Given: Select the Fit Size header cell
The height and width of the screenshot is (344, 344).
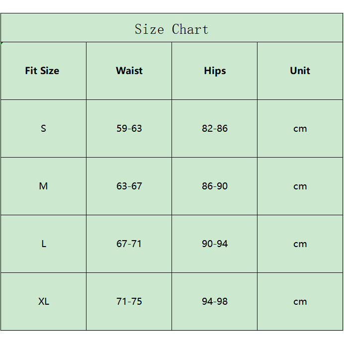Looking at the screenshot, I should [43, 71].
